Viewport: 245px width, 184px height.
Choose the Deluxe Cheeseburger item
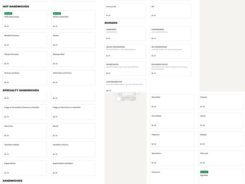click(125, 51)
